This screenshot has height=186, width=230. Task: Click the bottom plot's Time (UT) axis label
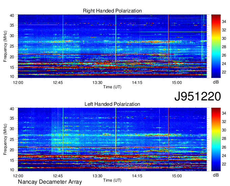click(112, 180)
